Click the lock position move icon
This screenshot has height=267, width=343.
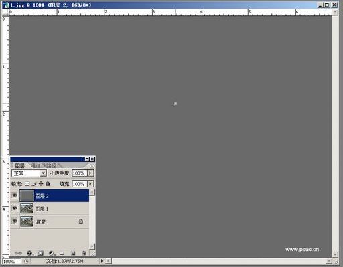tap(41, 184)
